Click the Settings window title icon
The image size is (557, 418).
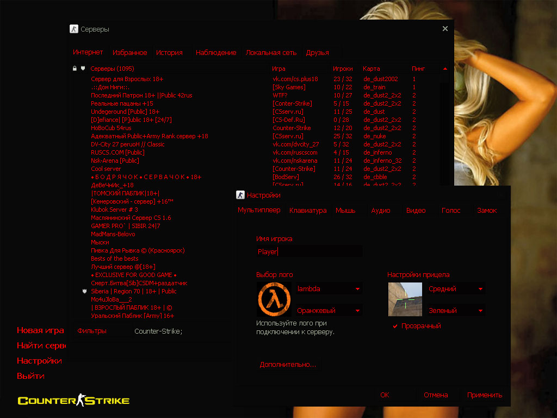[240, 195]
